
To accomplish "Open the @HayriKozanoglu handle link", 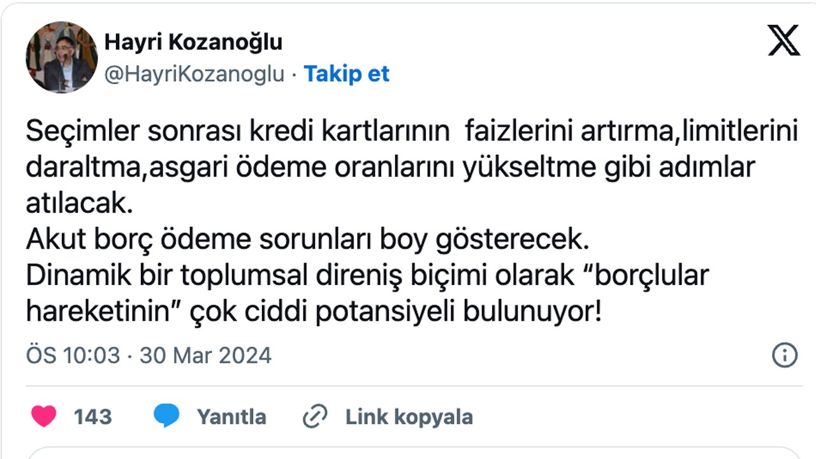I will point(194,74).
